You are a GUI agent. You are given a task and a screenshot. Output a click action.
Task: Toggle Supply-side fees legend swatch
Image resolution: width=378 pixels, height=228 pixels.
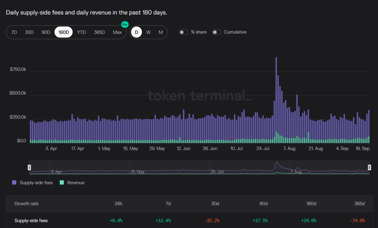pyautogui.click(x=14, y=183)
